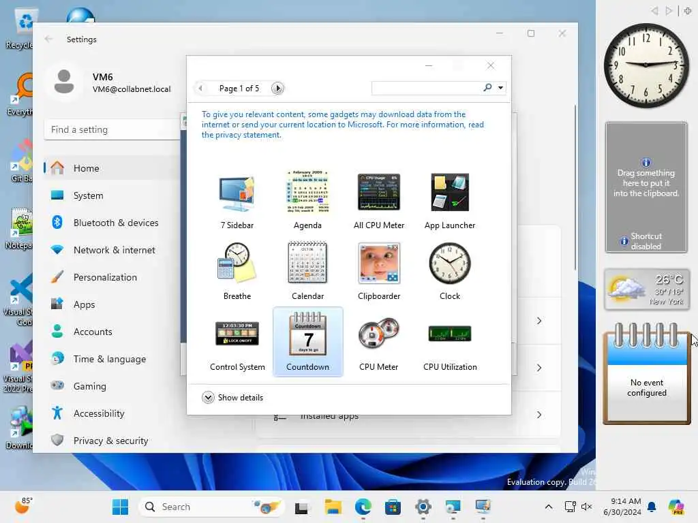Screen dimensions: 698x523
Task: Click the Settings gear taskbar icon
Action: [x=423, y=507]
